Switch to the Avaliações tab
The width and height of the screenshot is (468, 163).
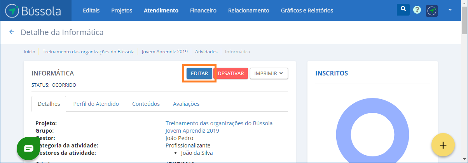pos(186,104)
